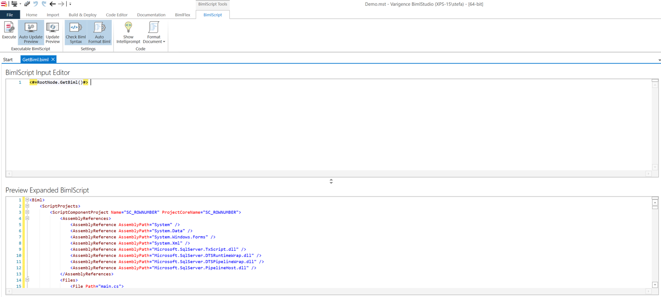Click the build anvil icon in quick access toolbar
The image size is (661, 297).
pyautogui.click(x=14, y=4)
